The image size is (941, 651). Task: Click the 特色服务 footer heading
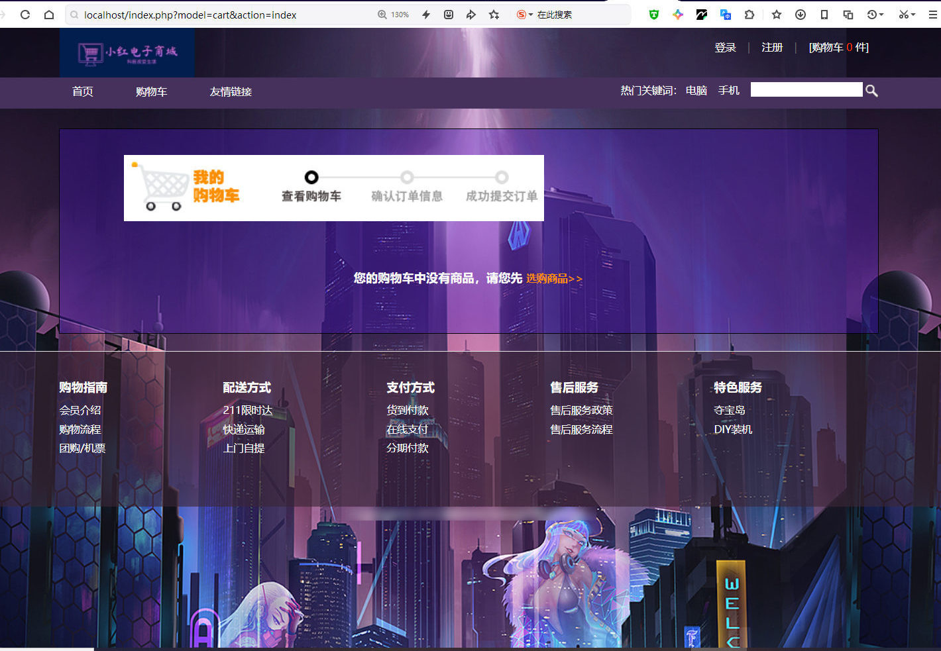(738, 388)
